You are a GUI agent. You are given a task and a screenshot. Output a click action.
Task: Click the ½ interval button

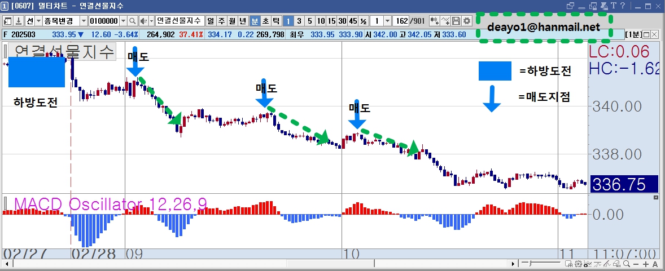364,21
